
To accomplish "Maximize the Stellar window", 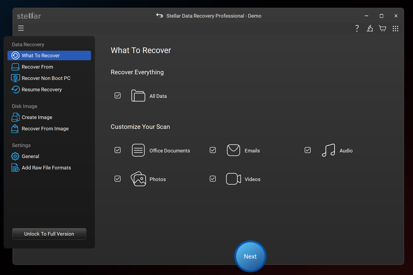I will pyautogui.click(x=381, y=16).
